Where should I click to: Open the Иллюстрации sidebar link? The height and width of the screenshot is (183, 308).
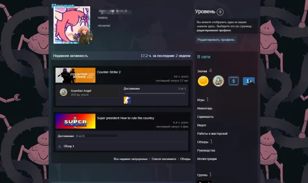(207, 159)
